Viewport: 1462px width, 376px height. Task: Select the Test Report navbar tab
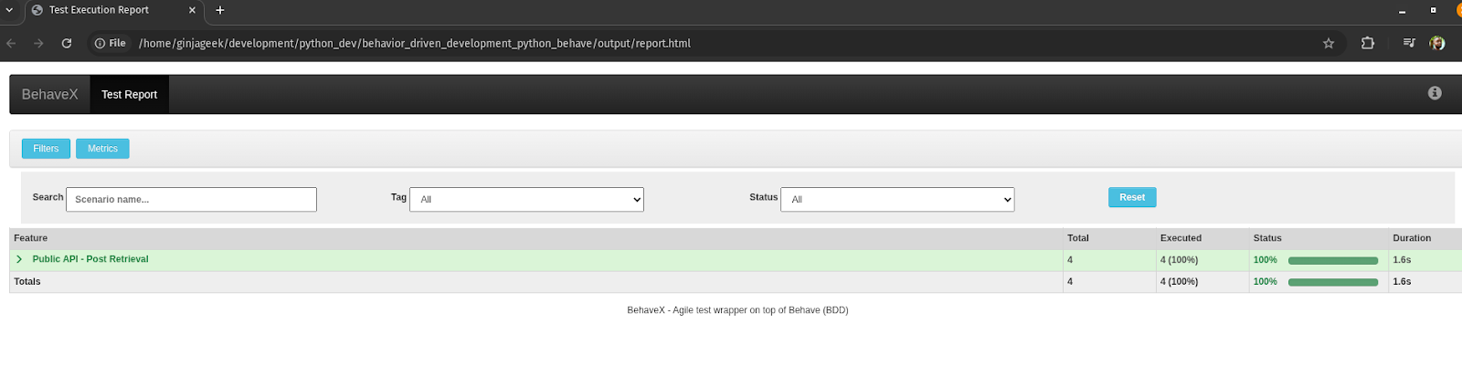(x=129, y=94)
